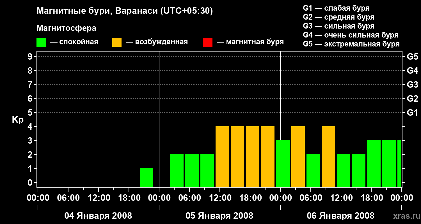
Task: Click the '12:00' time label of 04 Января
Action: point(99,198)
